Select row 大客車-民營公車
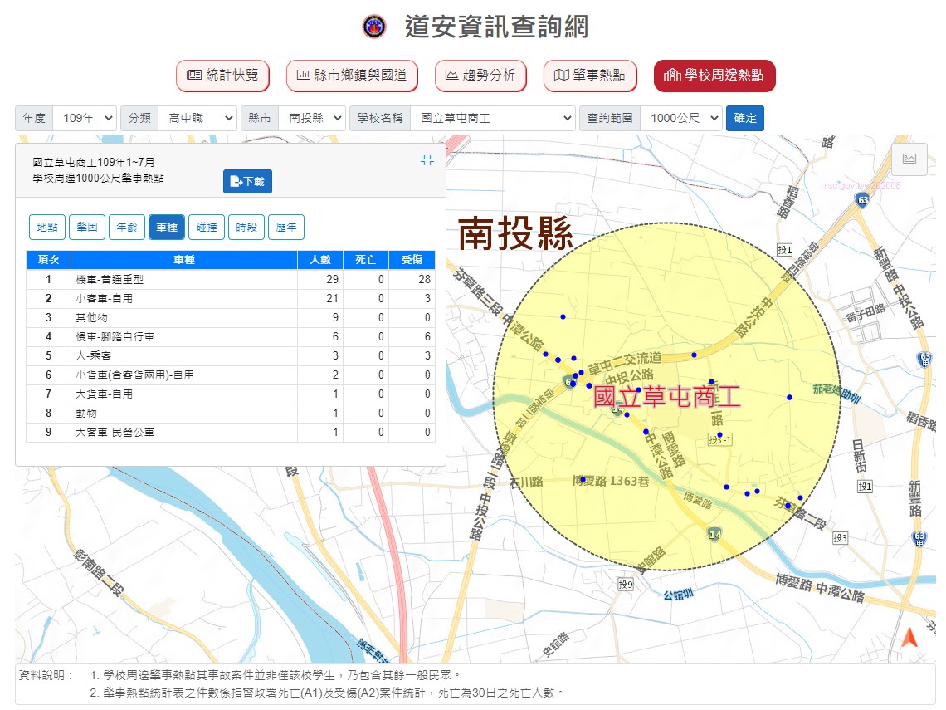 pyautogui.click(x=231, y=433)
